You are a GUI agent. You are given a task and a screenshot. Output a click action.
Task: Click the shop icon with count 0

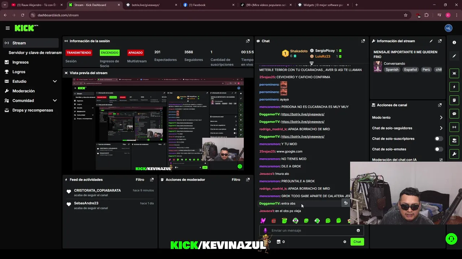(280, 242)
